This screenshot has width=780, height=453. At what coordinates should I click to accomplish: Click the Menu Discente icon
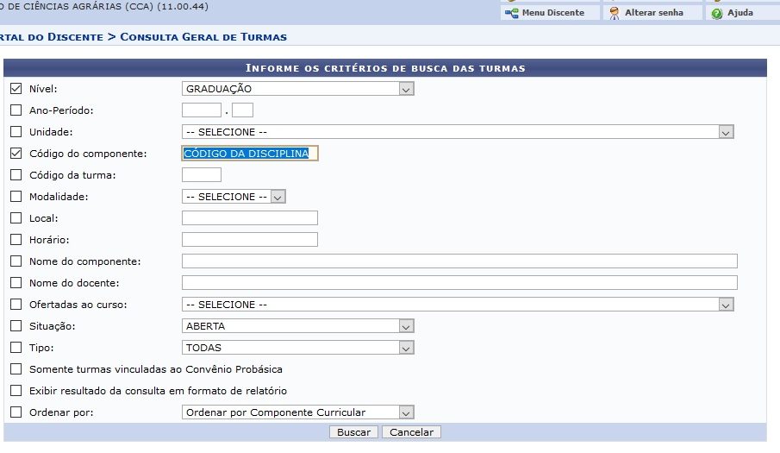coord(511,13)
